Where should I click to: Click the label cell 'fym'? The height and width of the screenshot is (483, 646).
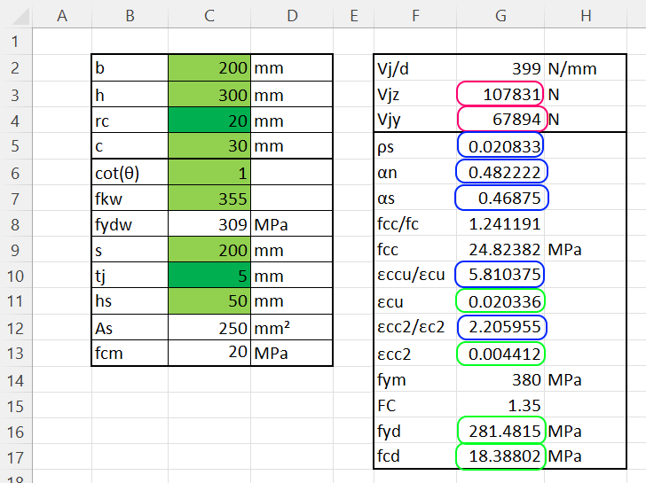415,379
